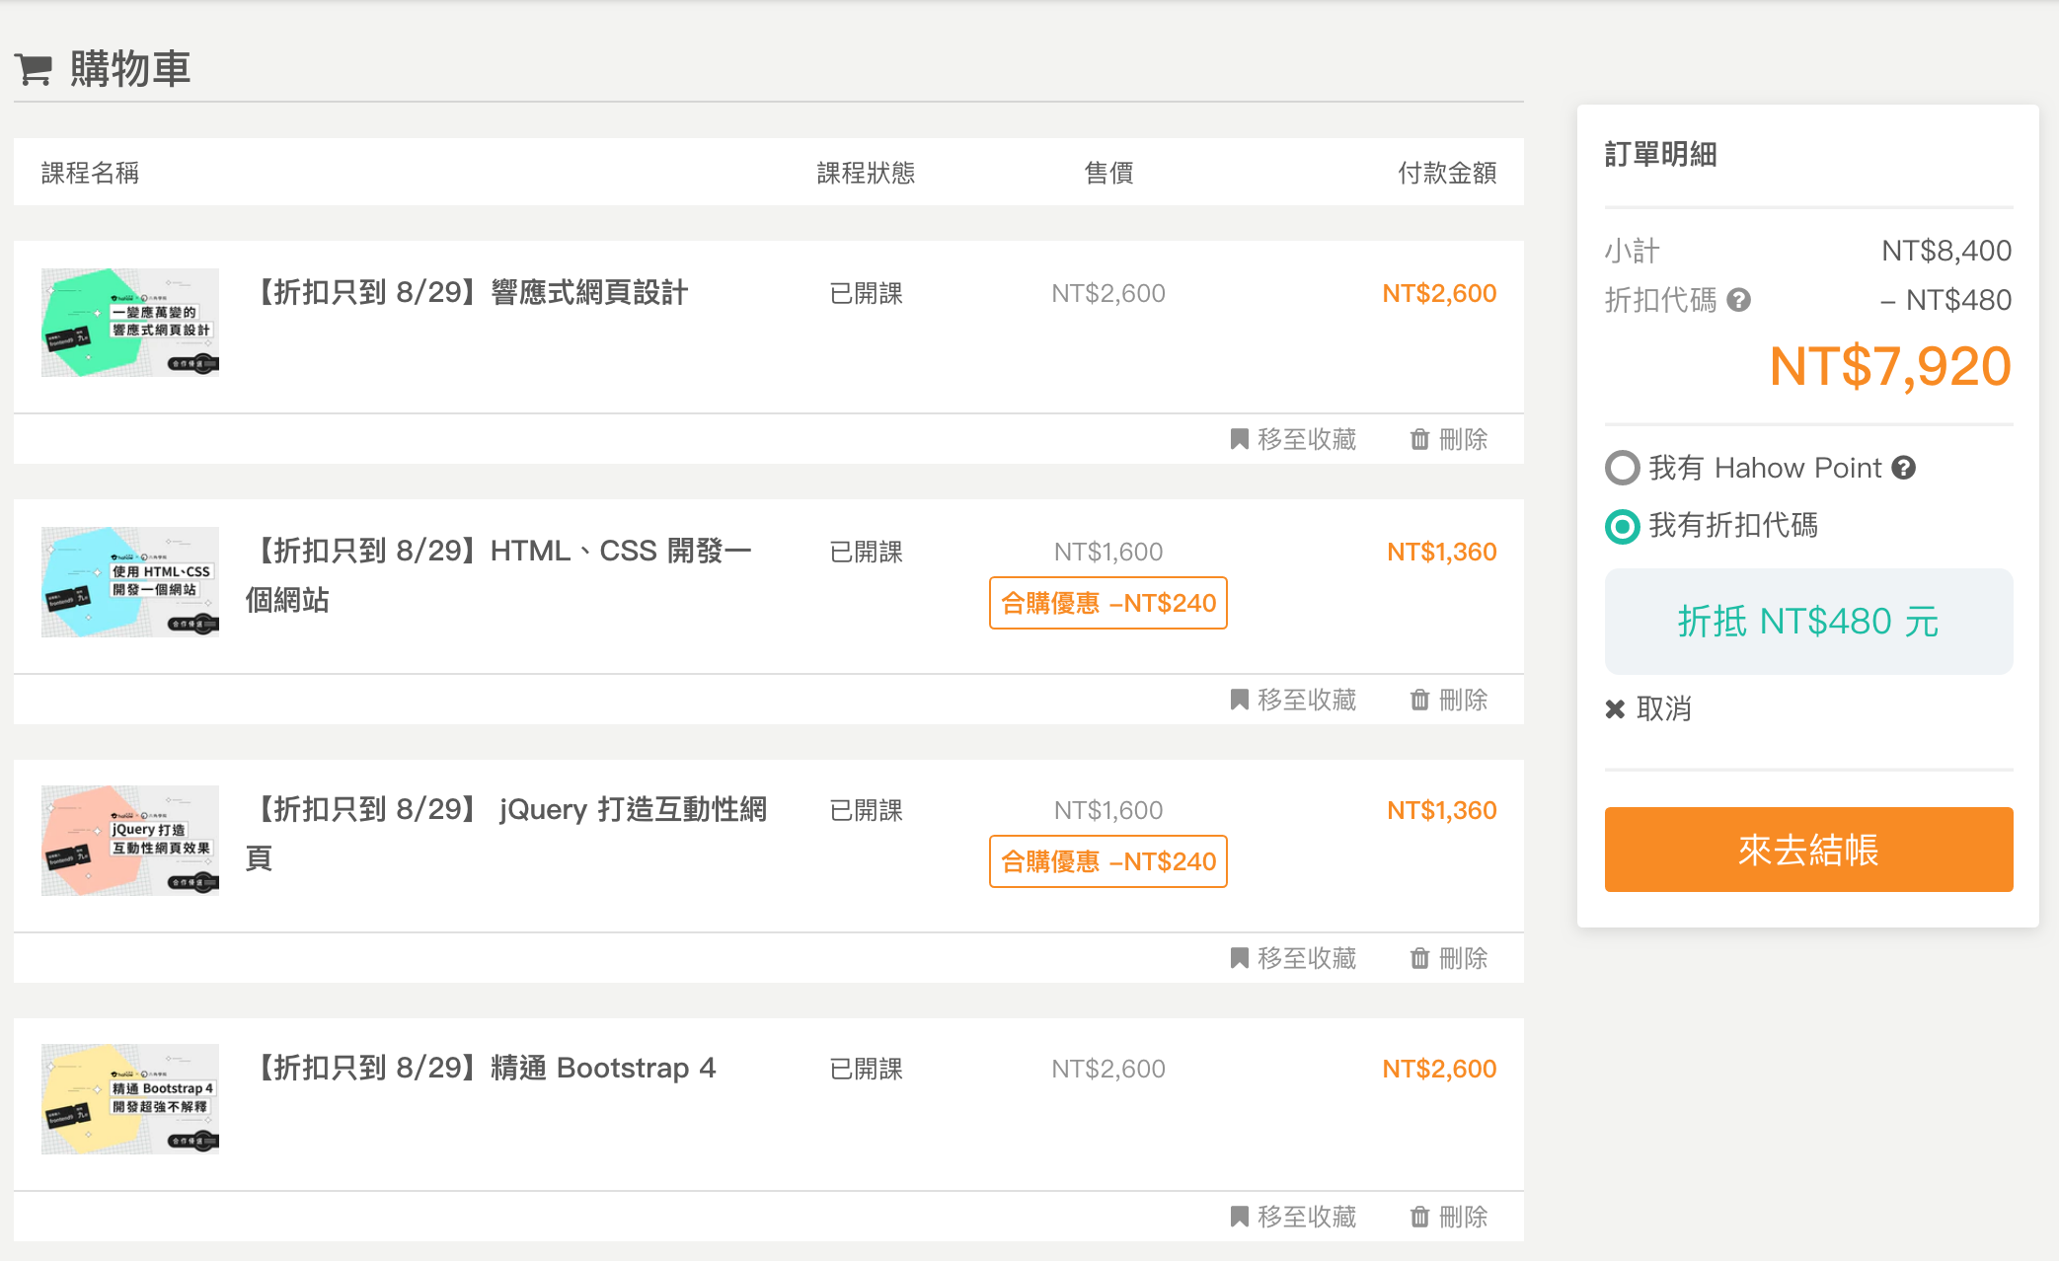Click help icon next to 折扣代碼
The width and height of the screenshot is (2059, 1261).
[1739, 300]
